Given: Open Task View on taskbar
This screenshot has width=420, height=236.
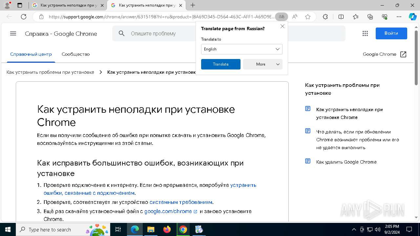Looking at the screenshot, I should pyautogui.click(x=118, y=229).
